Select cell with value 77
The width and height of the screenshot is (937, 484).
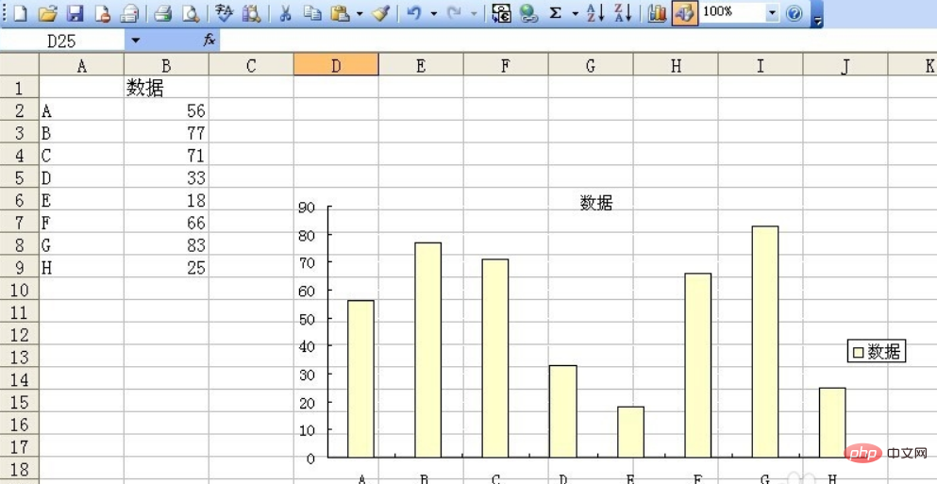[x=167, y=132]
